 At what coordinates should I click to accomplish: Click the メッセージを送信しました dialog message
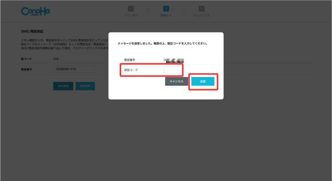163,44
